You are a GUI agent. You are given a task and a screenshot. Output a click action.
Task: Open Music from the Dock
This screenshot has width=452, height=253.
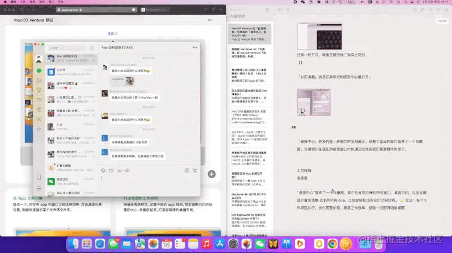click(206, 244)
